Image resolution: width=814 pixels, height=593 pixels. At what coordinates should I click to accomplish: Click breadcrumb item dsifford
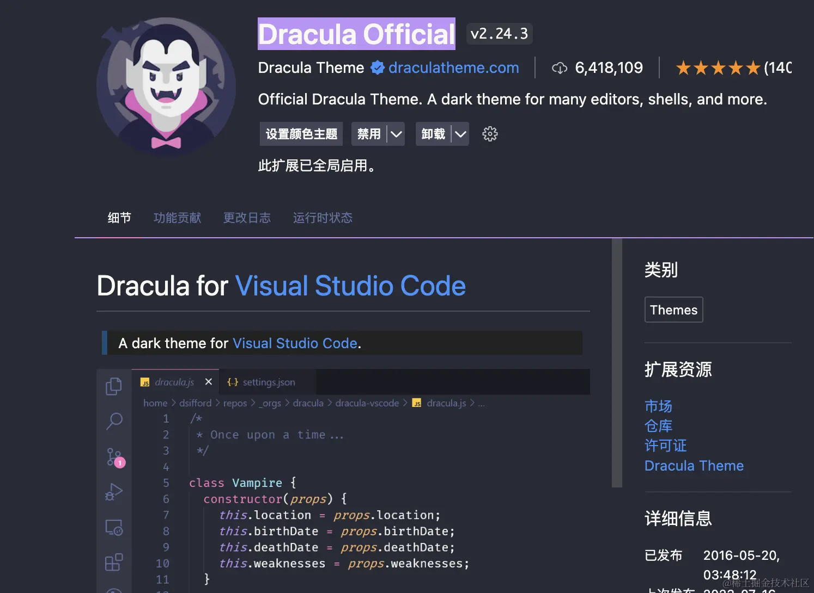pyautogui.click(x=196, y=403)
